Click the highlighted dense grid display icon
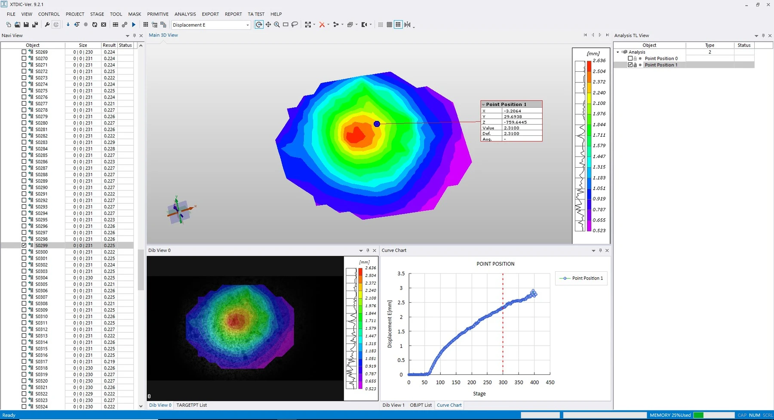The width and height of the screenshot is (774, 420). tap(398, 25)
